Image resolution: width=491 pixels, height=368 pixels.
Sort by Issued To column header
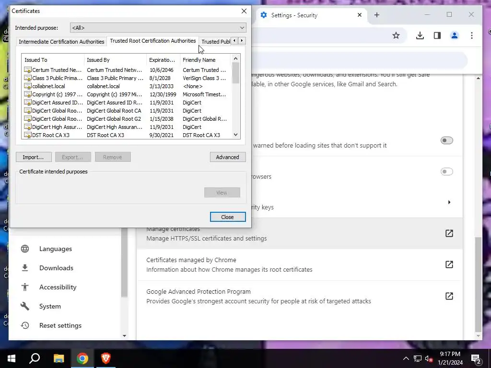(53, 60)
